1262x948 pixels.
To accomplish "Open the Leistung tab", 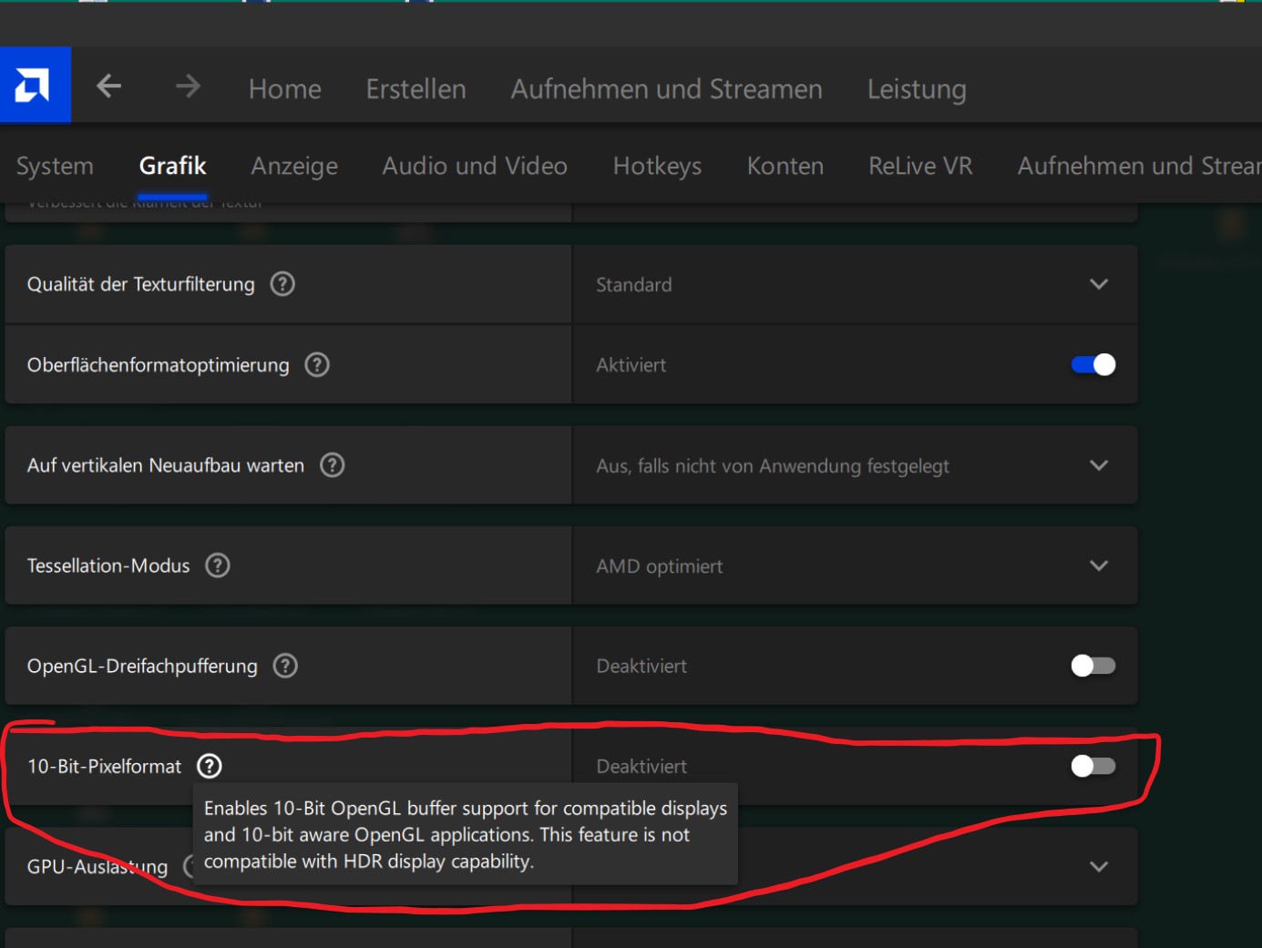I will coord(917,89).
